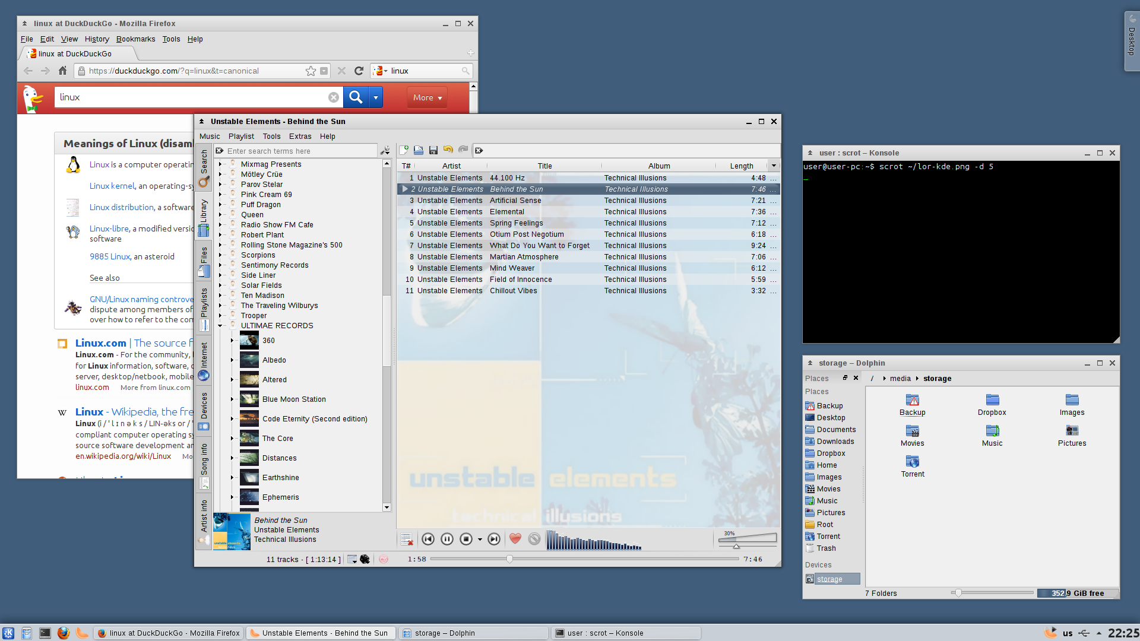Select track Mind Weaver in playlist
1140x641 pixels.
[x=589, y=268]
